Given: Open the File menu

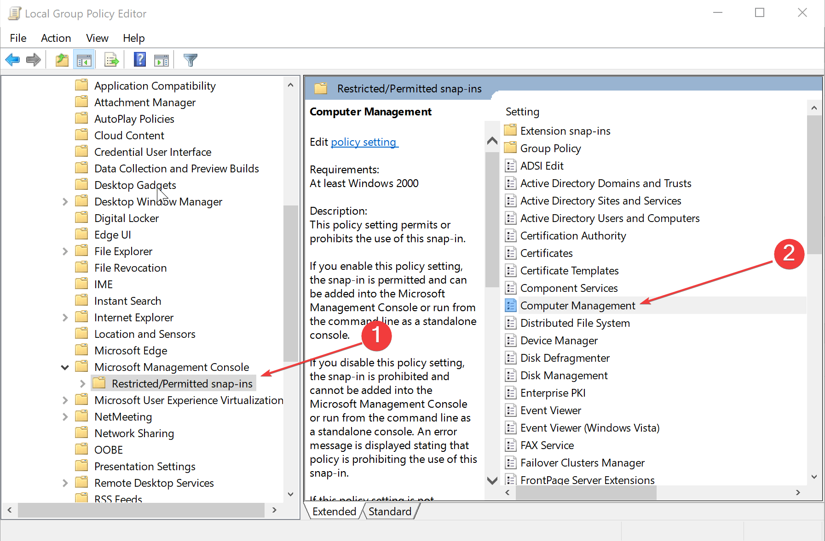Looking at the screenshot, I should (18, 38).
